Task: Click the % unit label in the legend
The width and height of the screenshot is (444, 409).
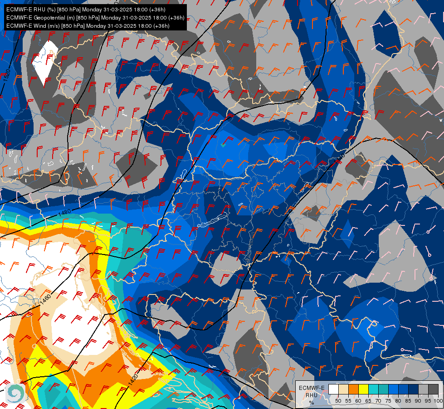Action: coord(312,403)
